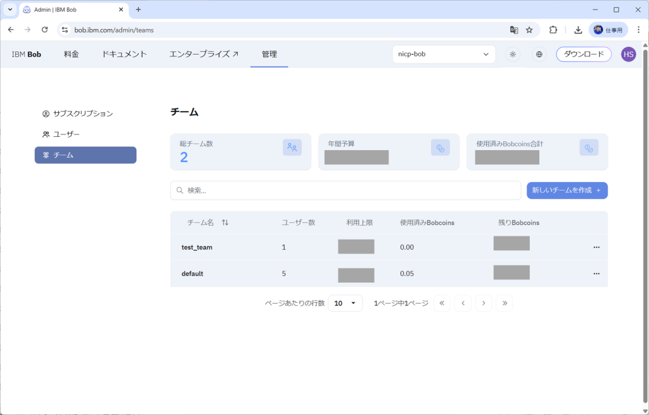Viewport: 649px width, 415px height.
Task: Click the ダウンロード button
Action: click(584, 54)
